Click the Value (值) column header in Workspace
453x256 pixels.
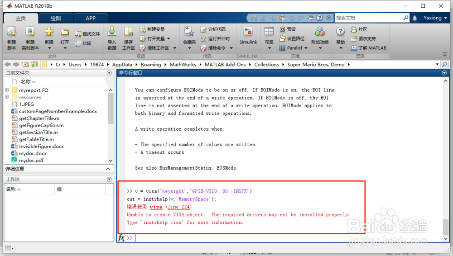click(x=80, y=189)
